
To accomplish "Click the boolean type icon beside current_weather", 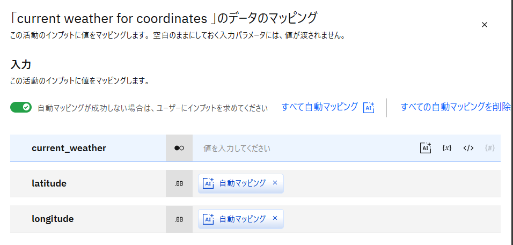I will [x=179, y=149].
